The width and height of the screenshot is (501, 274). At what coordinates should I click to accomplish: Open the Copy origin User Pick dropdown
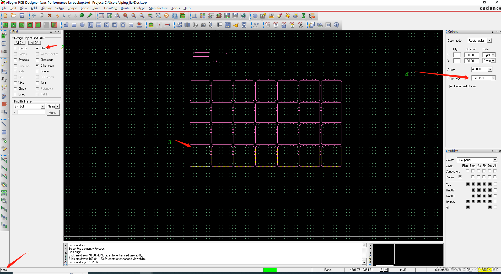click(493, 78)
